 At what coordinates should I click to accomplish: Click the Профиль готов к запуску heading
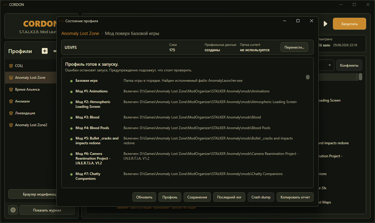coord(92,64)
